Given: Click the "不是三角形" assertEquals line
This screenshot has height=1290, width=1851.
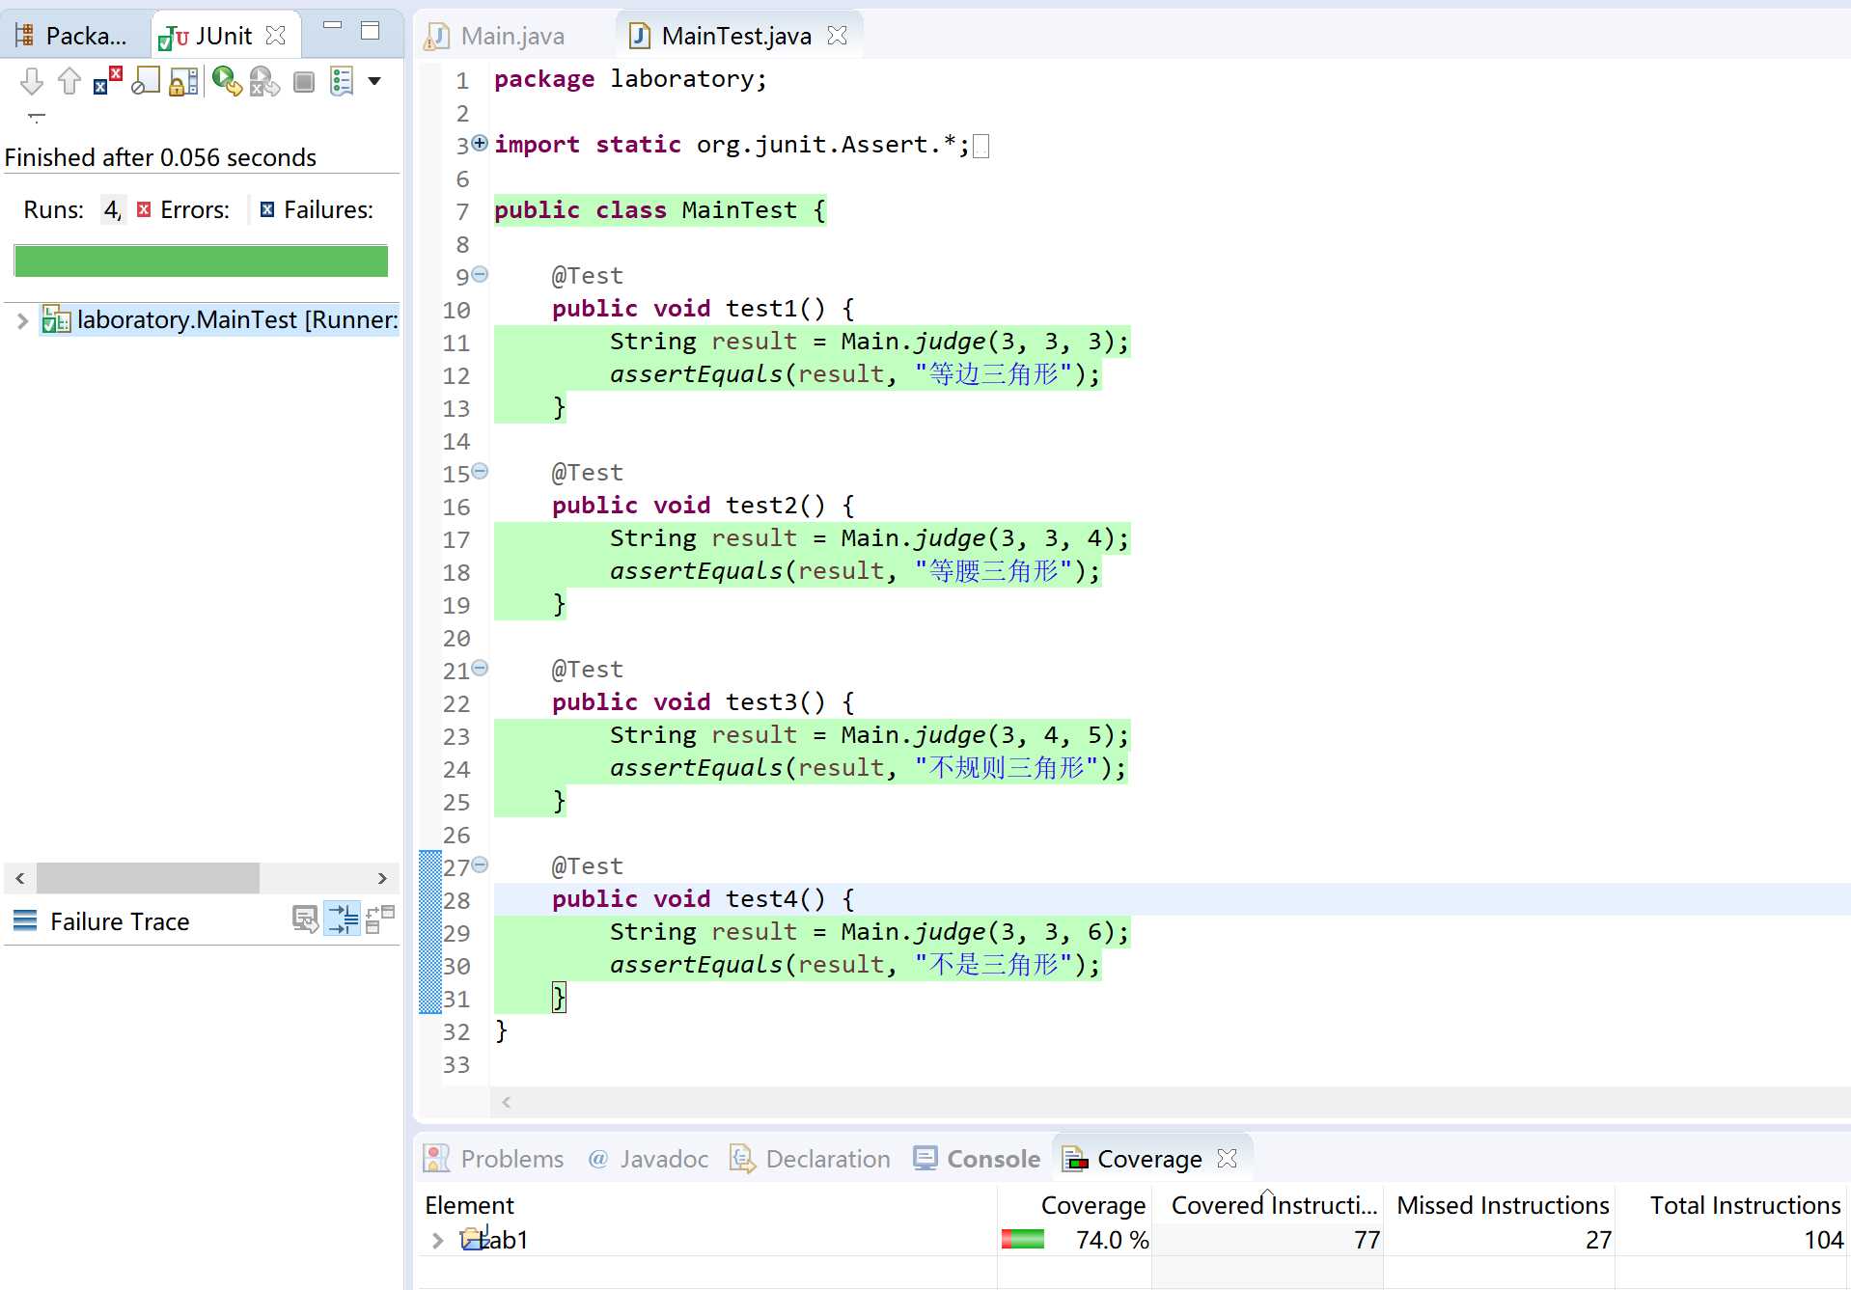Looking at the screenshot, I should (854, 965).
